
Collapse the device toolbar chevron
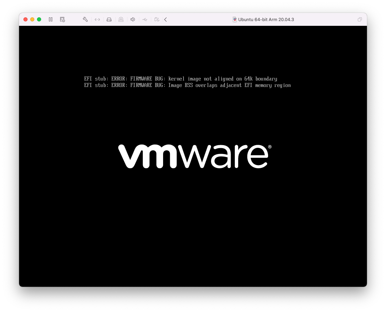pyautogui.click(x=165, y=19)
